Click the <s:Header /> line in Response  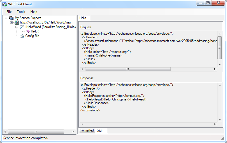(x=91, y=88)
